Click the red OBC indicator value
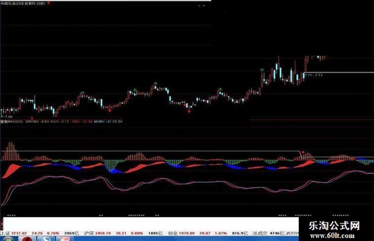Screen dimensions: 374x241 coord(82,121)
